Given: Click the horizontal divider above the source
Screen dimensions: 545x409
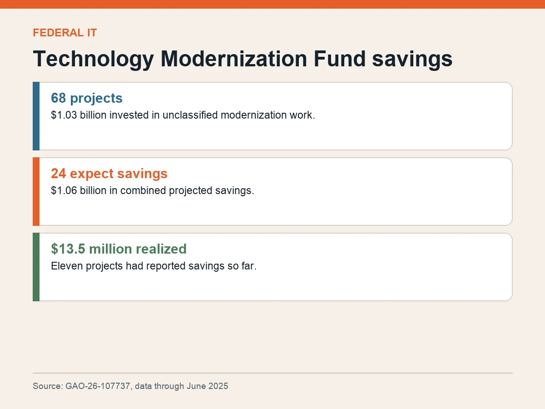Looking at the screenshot, I should (272, 373).
